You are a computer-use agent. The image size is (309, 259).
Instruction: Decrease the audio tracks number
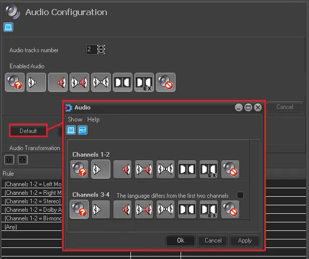[x=102, y=52]
